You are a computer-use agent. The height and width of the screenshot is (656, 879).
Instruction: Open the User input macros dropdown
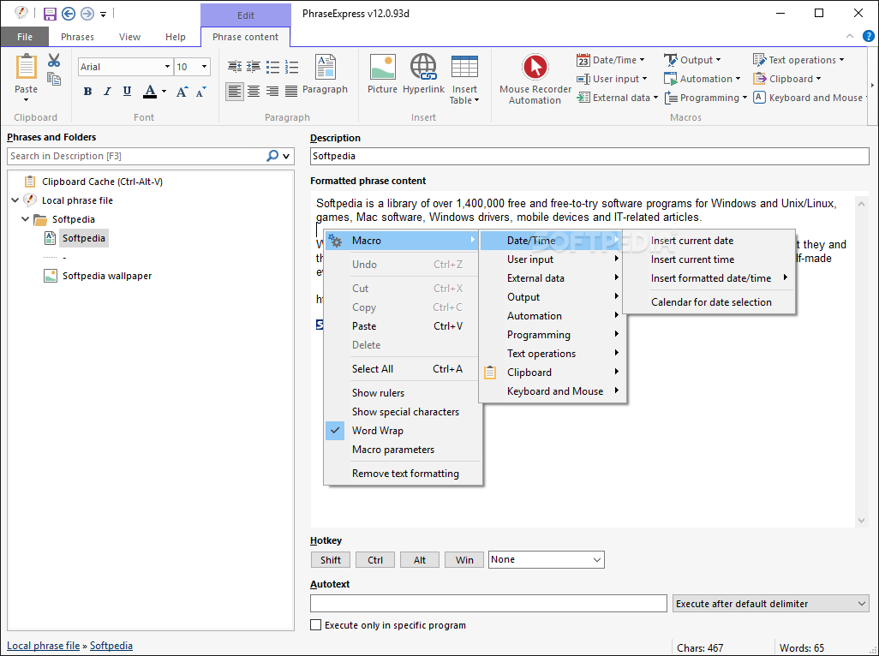coord(612,79)
